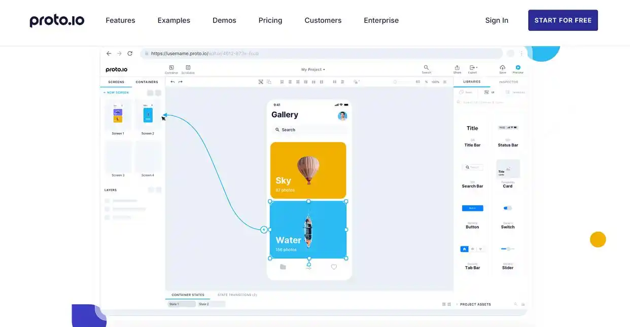Select State 2 in container states
The image size is (630, 327).
[x=211, y=304]
